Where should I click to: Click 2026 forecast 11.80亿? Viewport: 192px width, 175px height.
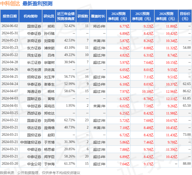(x=172, y=26)
